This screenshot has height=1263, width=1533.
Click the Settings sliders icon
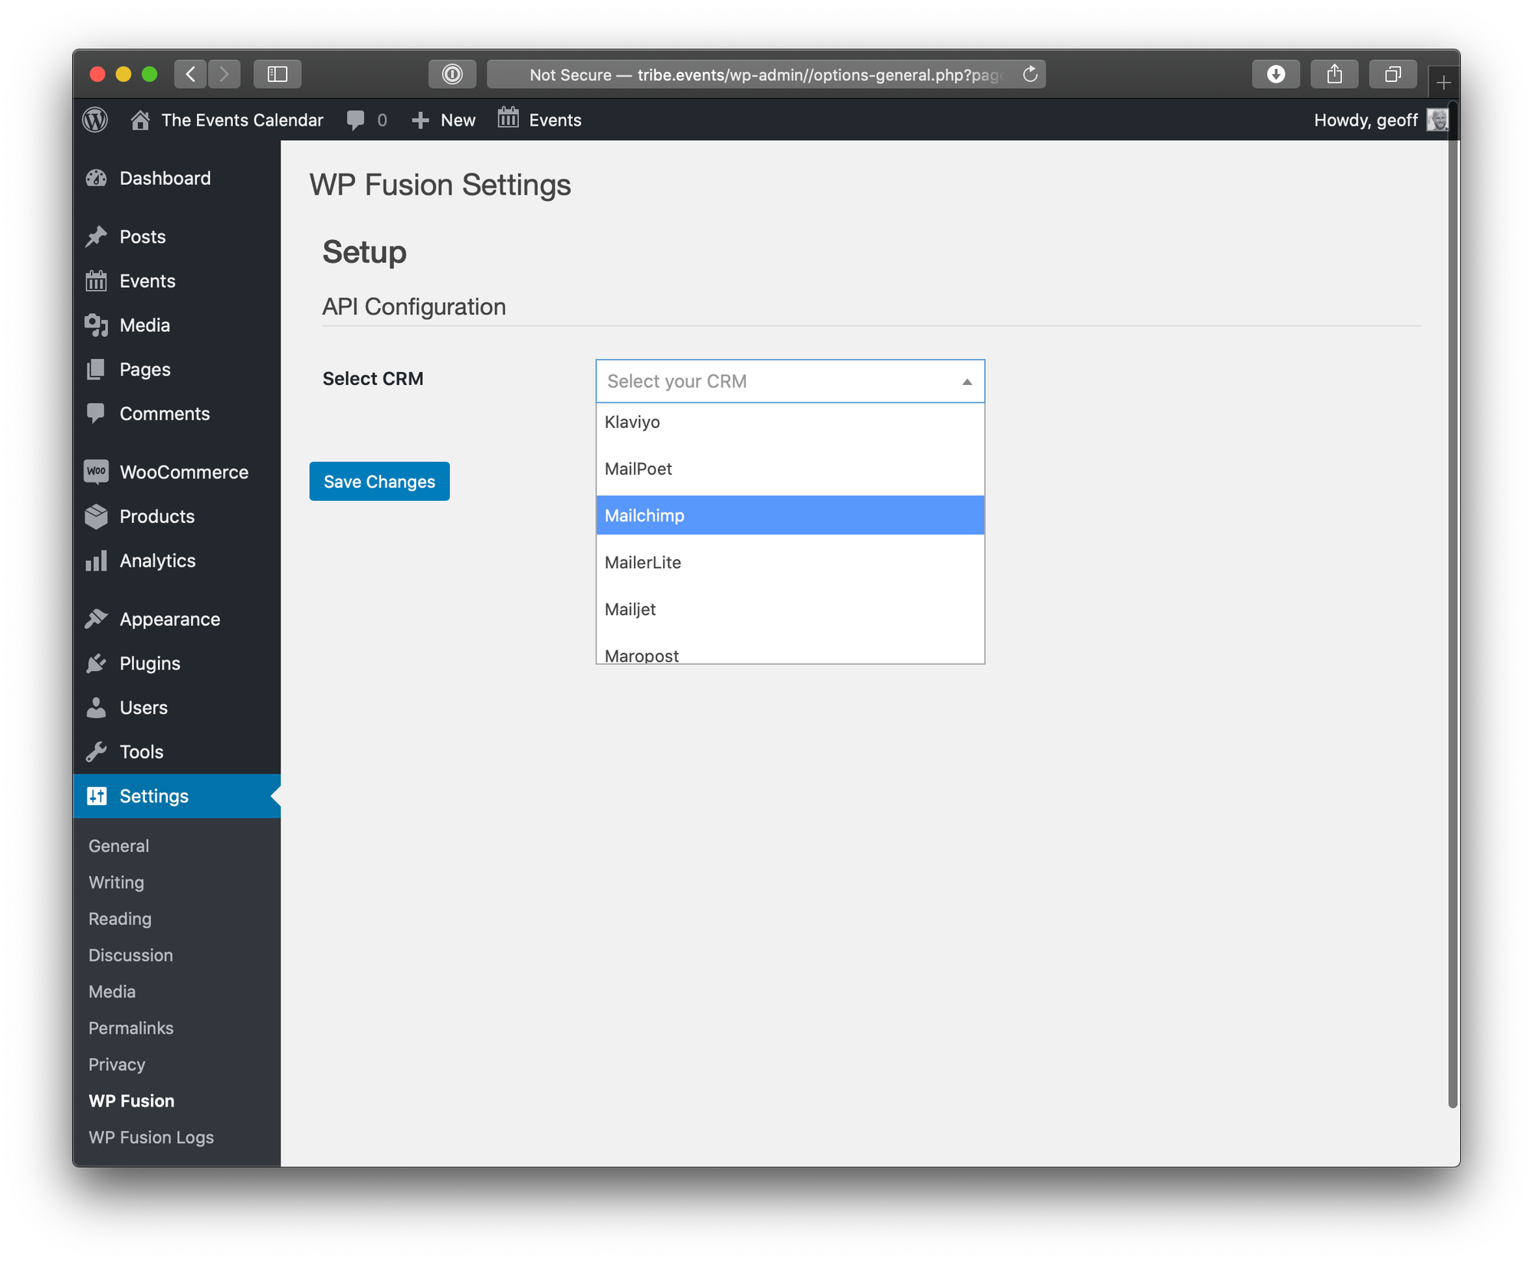pyautogui.click(x=97, y=796)
